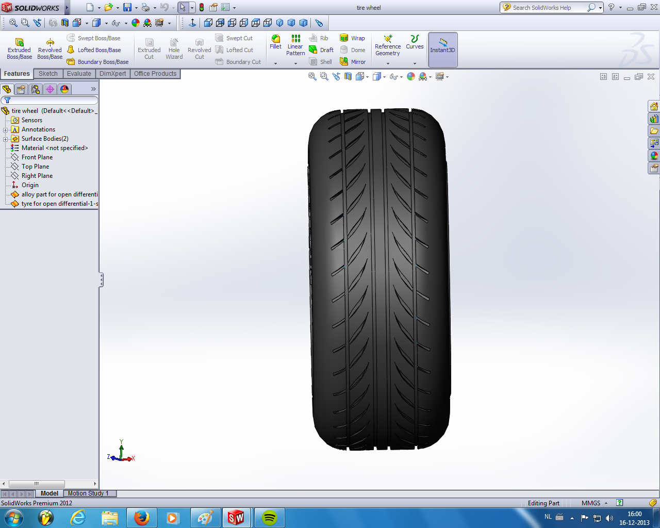Switch to the Sketch tab

pos(48,74)
